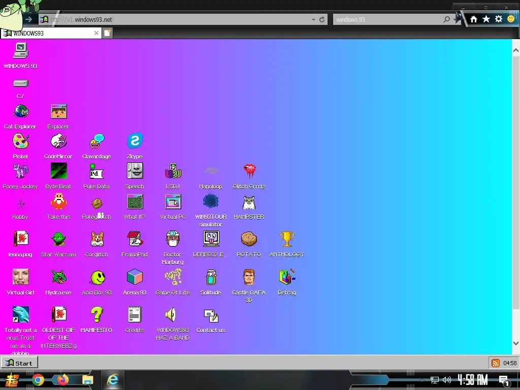Image resolution: width=520 pixels, height=390 pixels.
Task: Open Contact us icon
Action: click(211, 316)
